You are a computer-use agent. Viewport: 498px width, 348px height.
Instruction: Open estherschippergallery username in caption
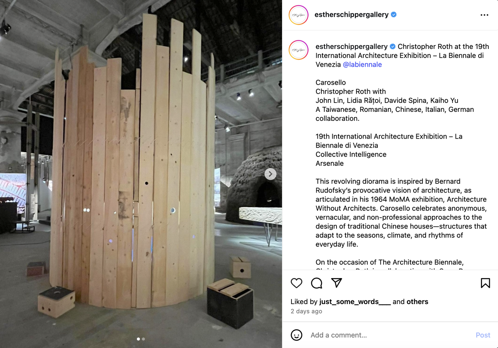[352, 47]
